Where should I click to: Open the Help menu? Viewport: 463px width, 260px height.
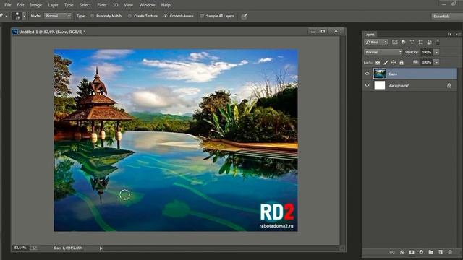(166, 5)
